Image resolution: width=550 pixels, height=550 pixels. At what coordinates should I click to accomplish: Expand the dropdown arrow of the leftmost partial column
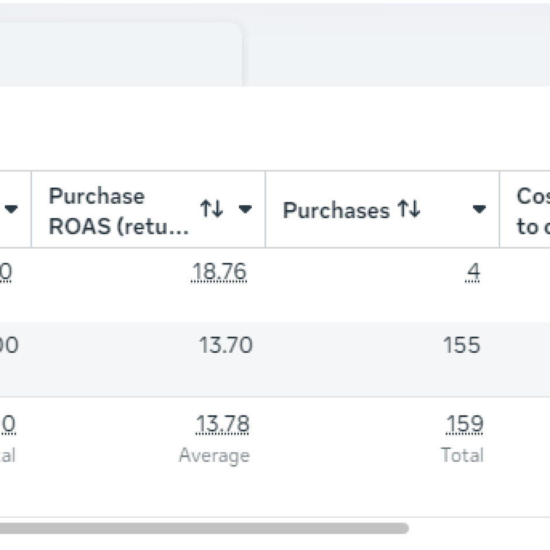click(x=11, y=209)
